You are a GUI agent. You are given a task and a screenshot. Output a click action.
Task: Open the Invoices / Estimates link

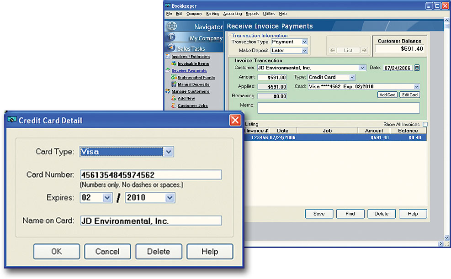[191, 57]
